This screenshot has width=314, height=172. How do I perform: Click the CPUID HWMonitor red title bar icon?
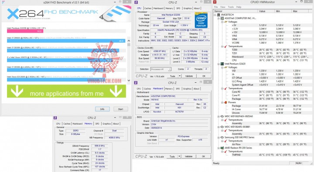[x=215, y=2]
